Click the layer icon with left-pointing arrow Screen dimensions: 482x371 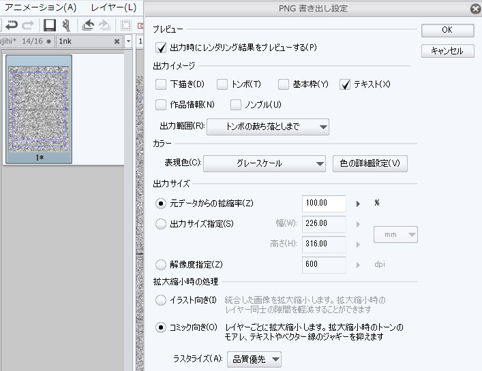[88, 25]
